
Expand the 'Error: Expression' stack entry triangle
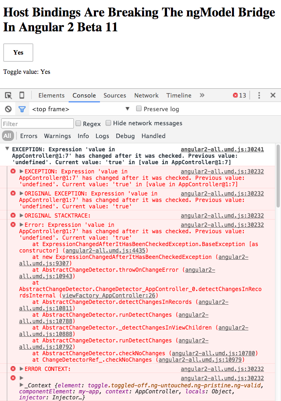tap(22, 224)
